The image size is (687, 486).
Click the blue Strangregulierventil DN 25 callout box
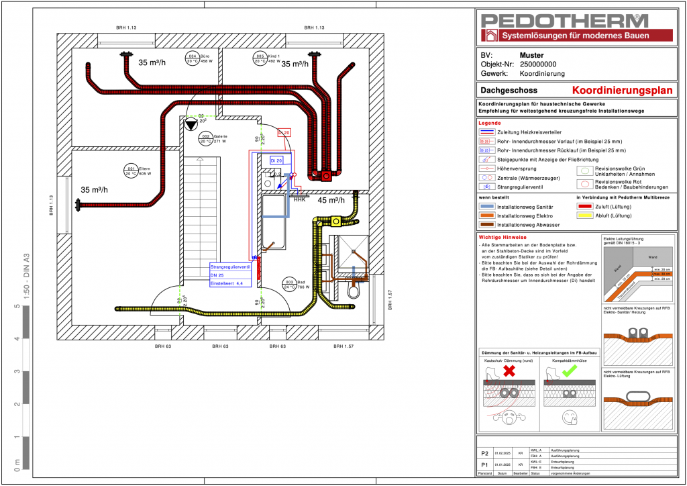pos(231,275)
